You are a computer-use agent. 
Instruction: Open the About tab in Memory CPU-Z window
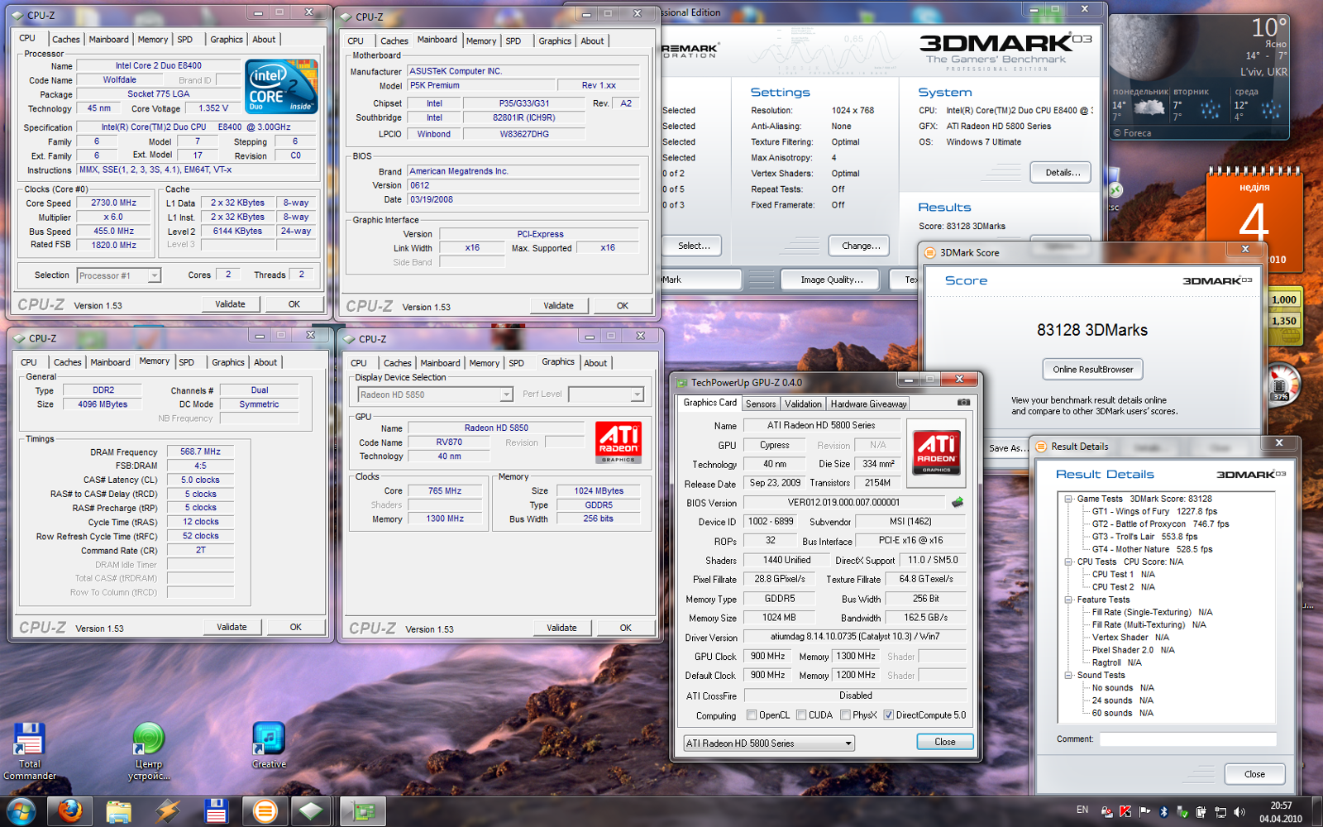pos(265,362)
